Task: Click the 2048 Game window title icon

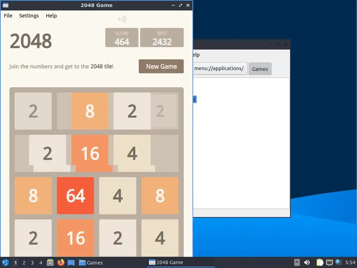Action: (6, 5)
